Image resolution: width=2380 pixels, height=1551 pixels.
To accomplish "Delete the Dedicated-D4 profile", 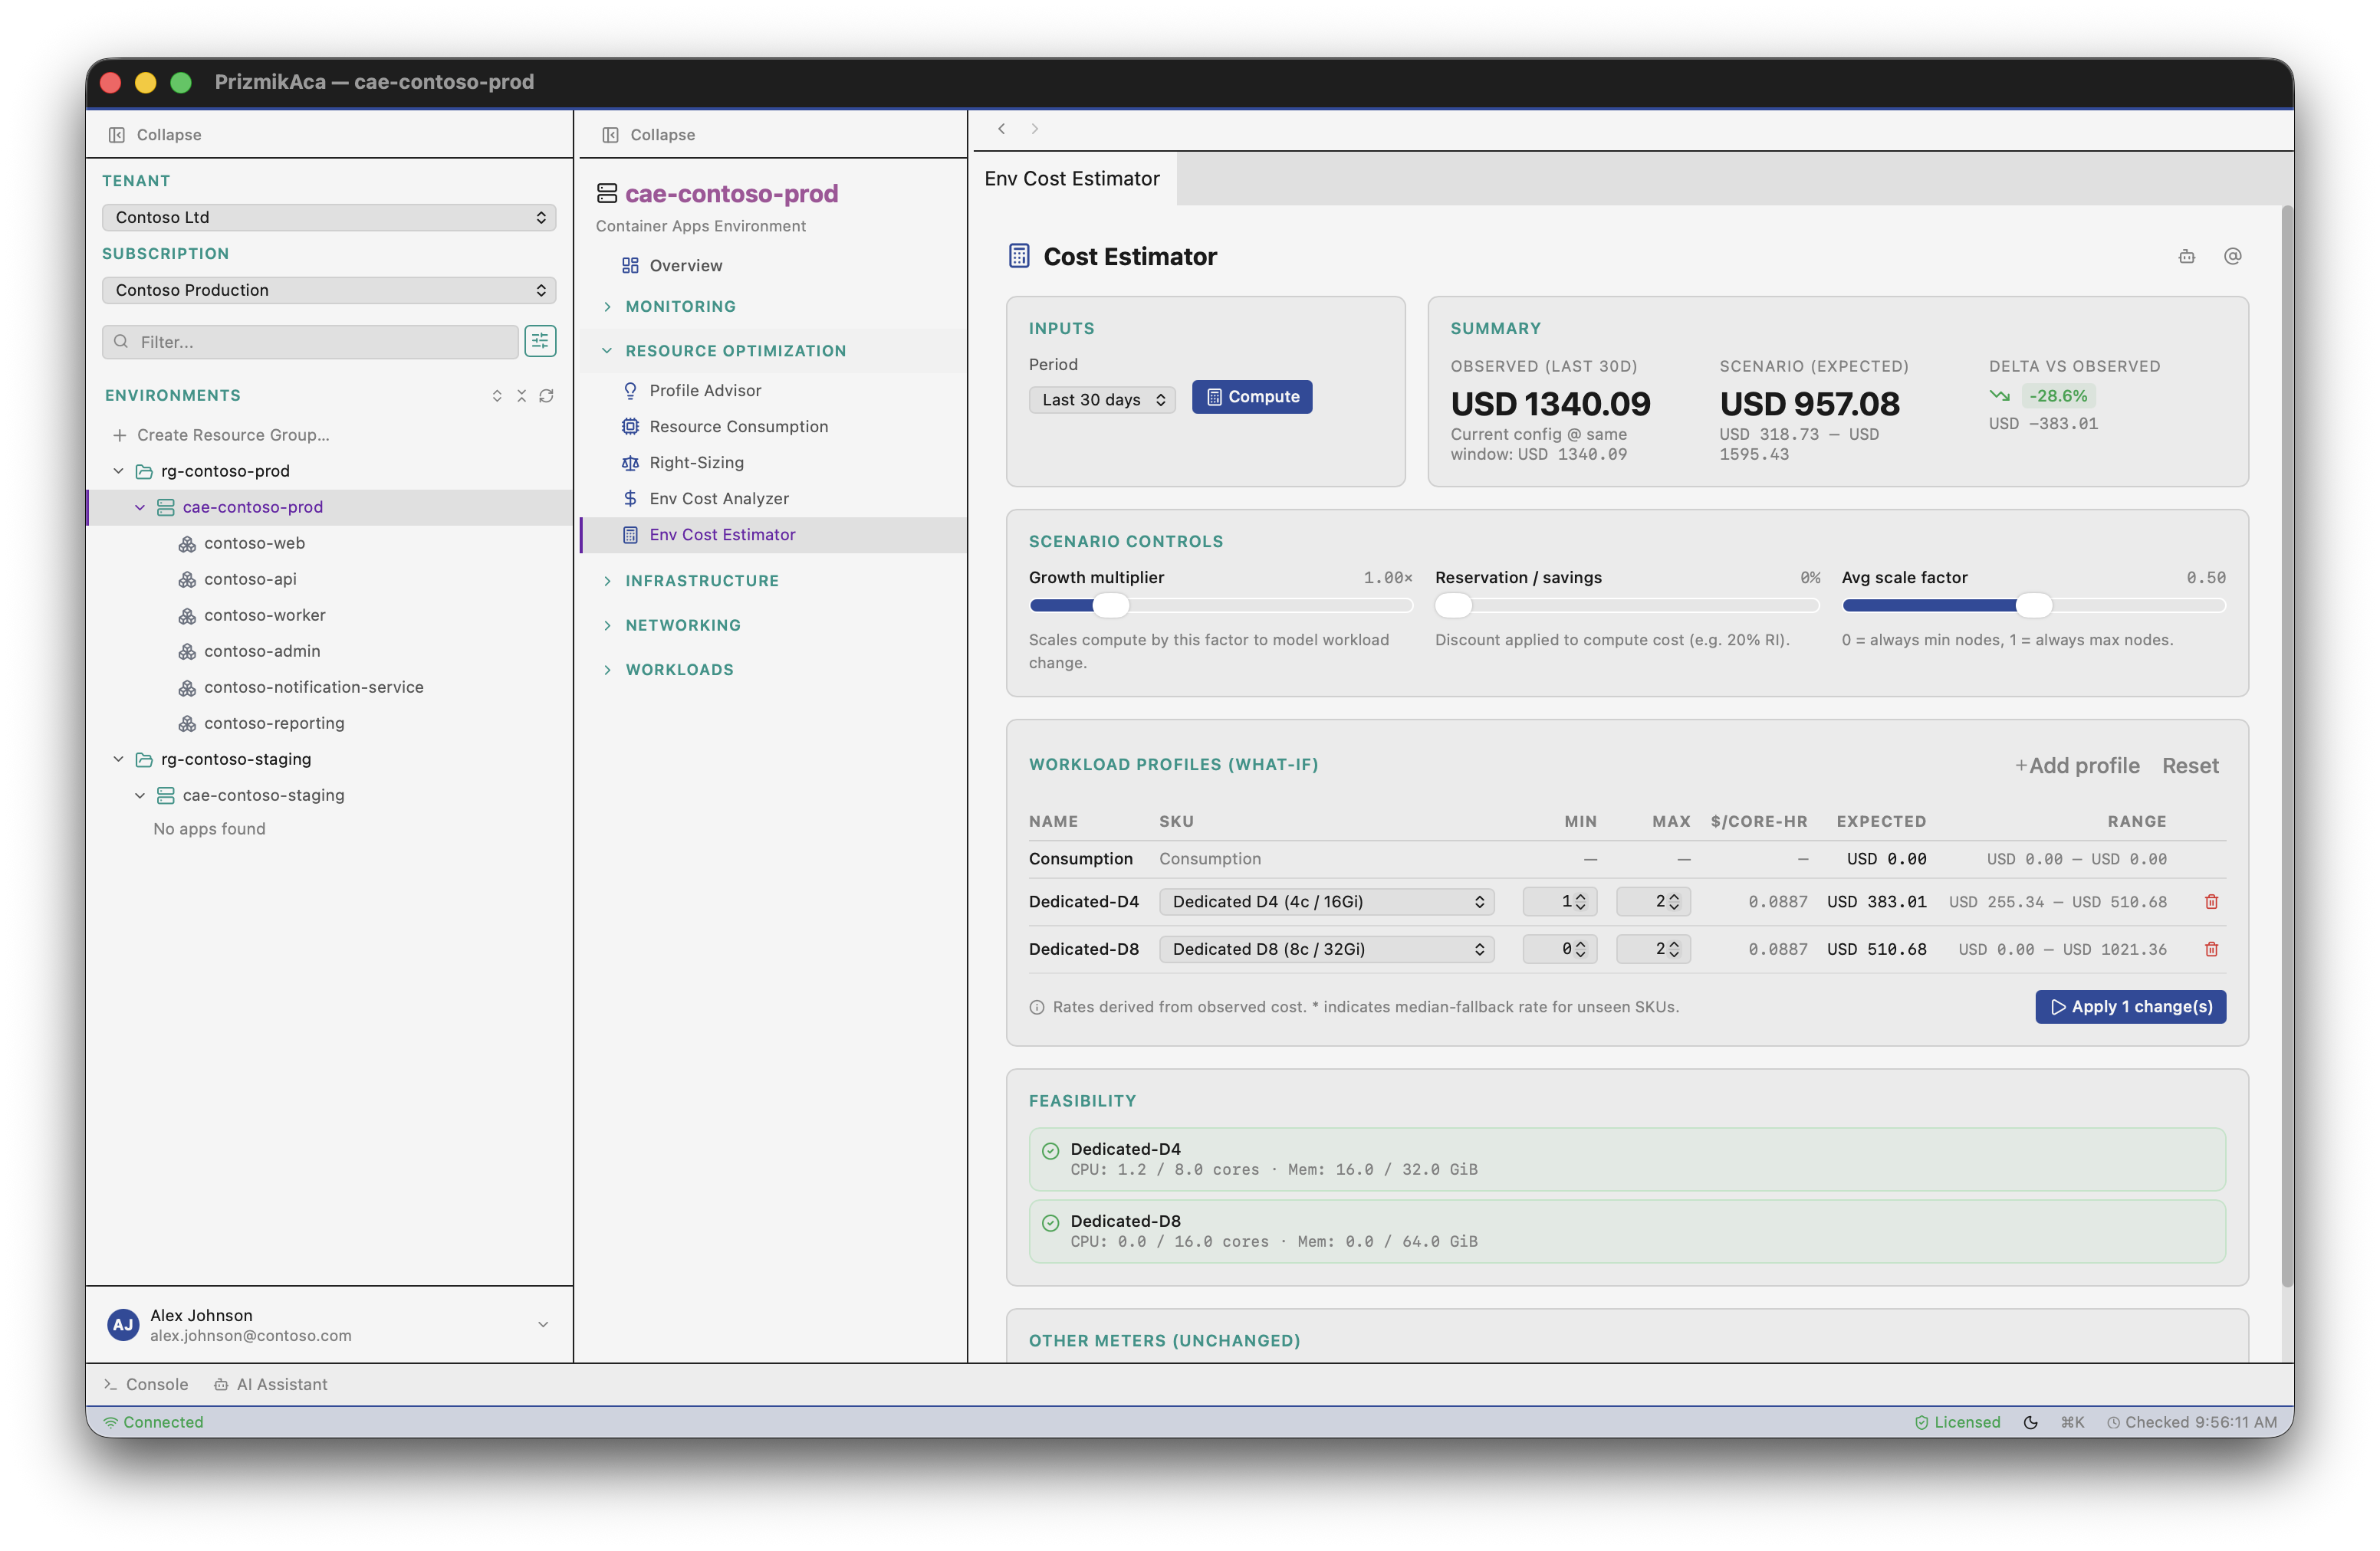I will [x=2211, y=901].
